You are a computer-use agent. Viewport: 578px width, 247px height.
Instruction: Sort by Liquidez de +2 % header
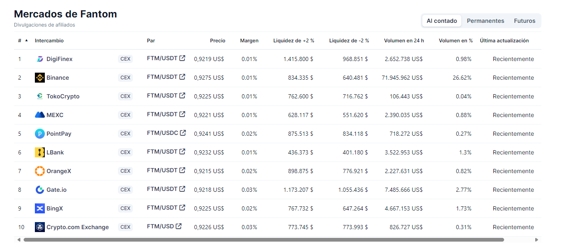click(294, 41)
